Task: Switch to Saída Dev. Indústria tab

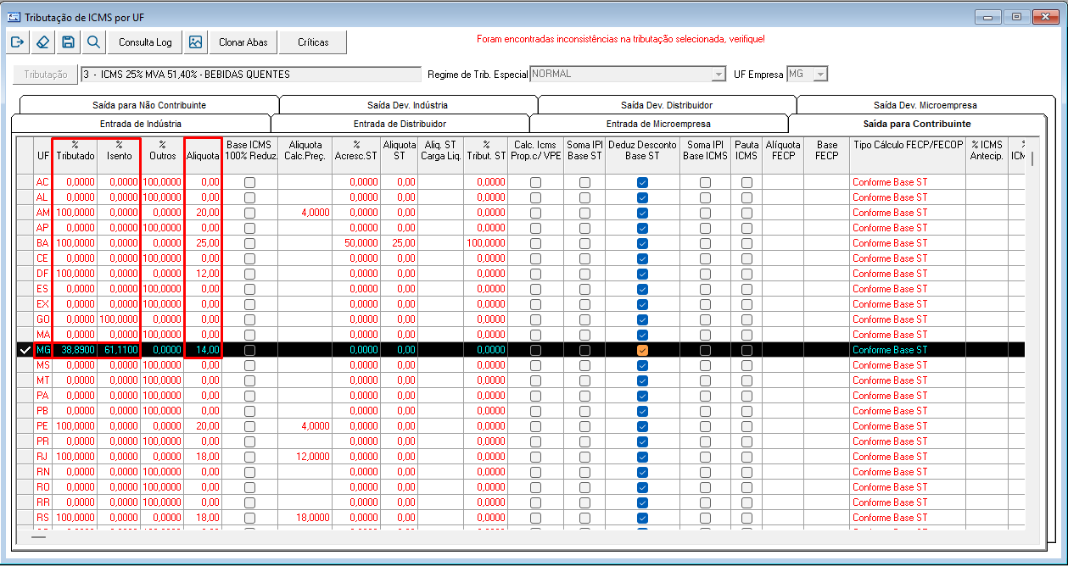Action: [x=407, y=105]
